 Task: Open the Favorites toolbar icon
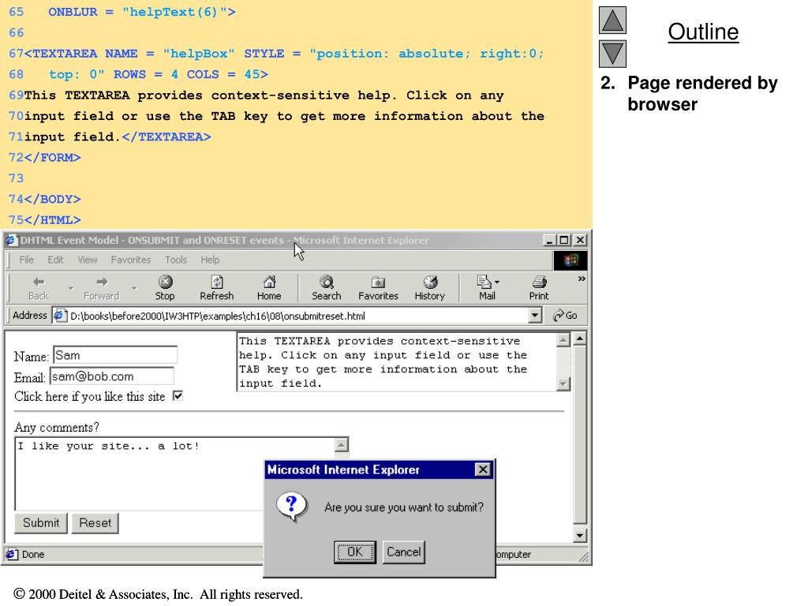pos(378,288)
